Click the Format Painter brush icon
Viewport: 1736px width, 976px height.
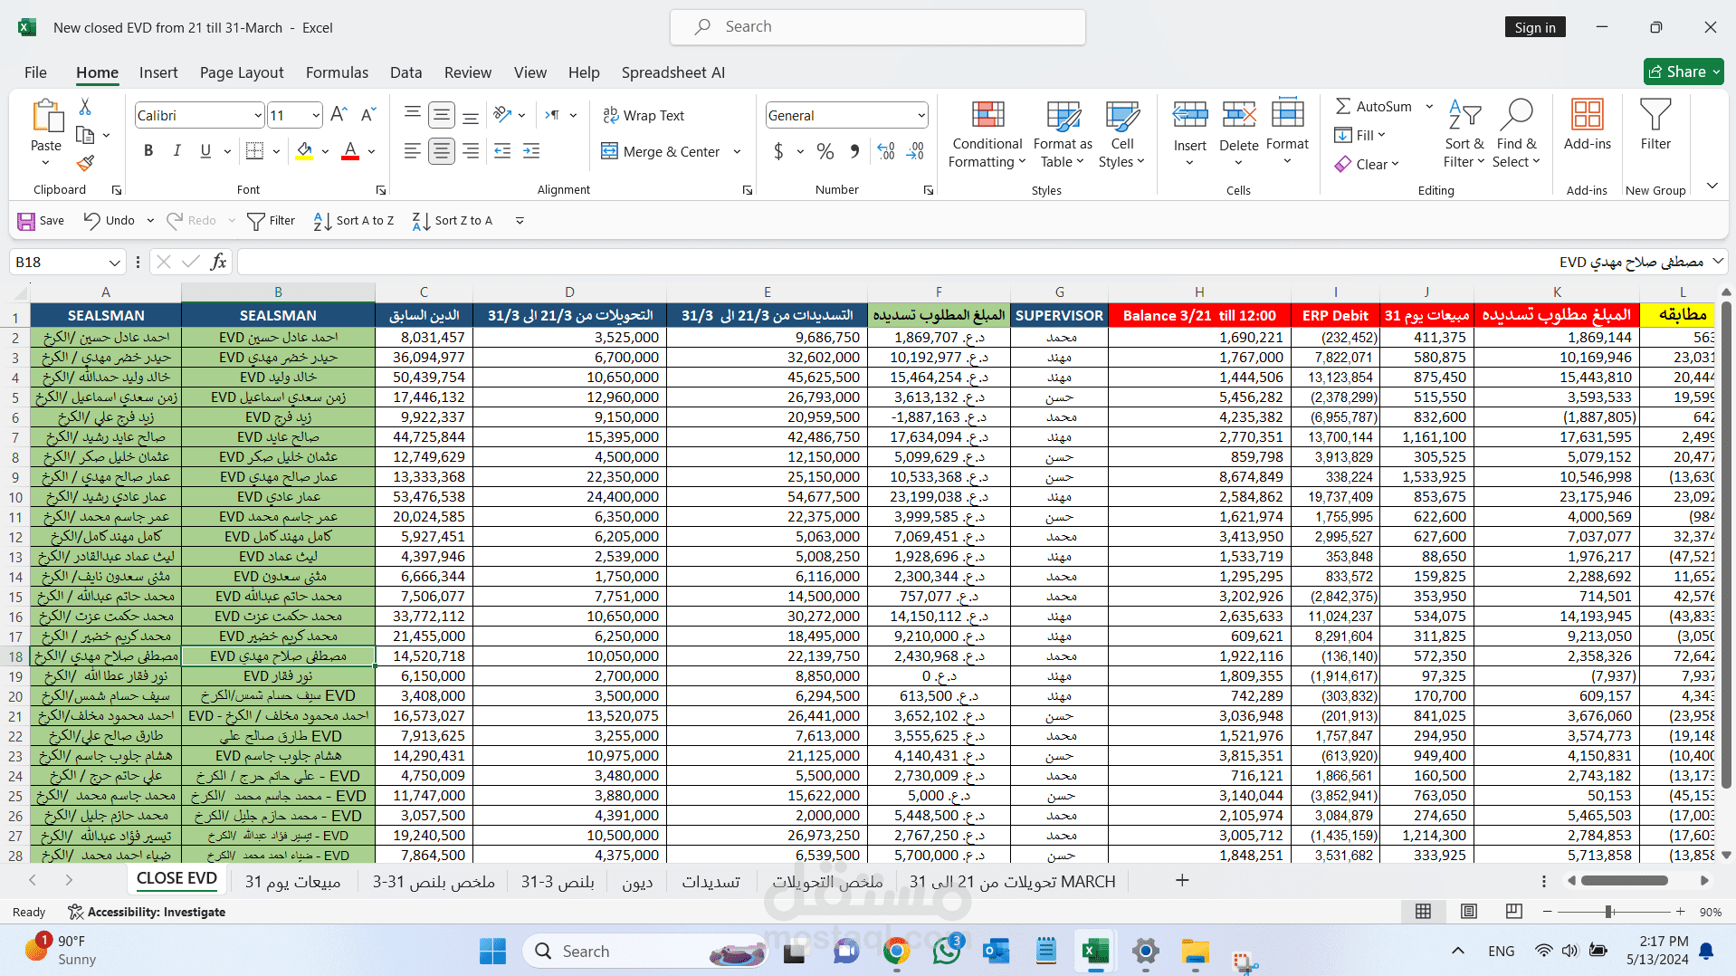85,163
